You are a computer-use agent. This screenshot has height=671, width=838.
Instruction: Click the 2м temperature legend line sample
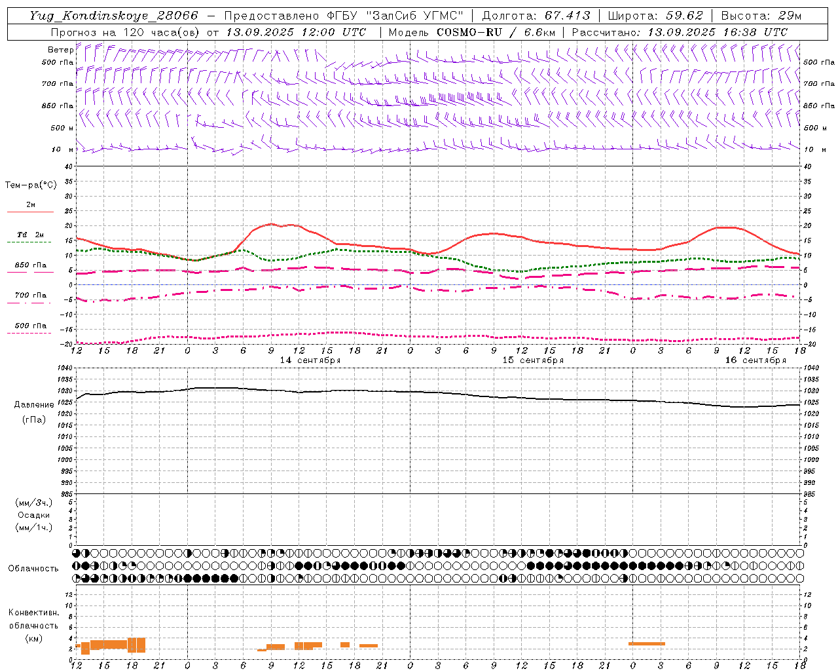click(x=30, y=212)
